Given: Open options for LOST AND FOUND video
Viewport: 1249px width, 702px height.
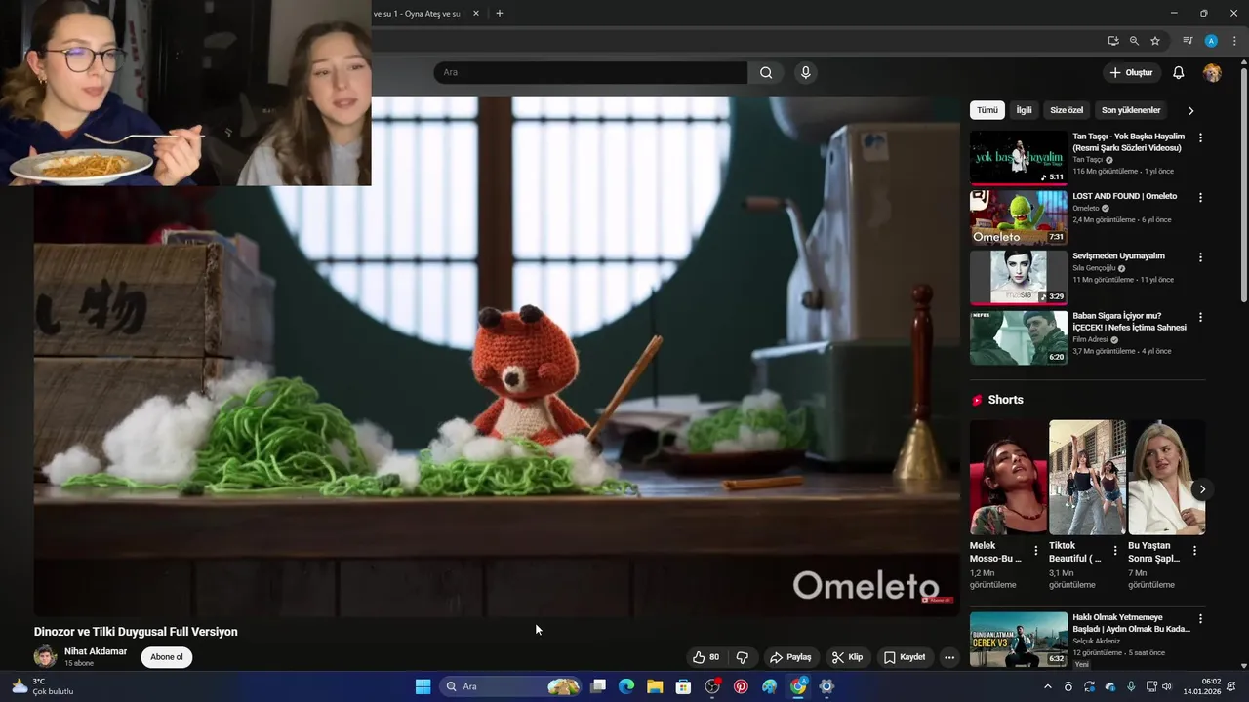Looking at the screenshot, I should (x=1200, y=198).
